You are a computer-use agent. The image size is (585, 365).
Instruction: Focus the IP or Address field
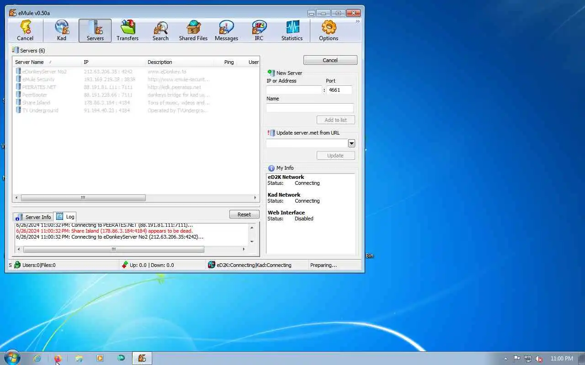(294, 90)
